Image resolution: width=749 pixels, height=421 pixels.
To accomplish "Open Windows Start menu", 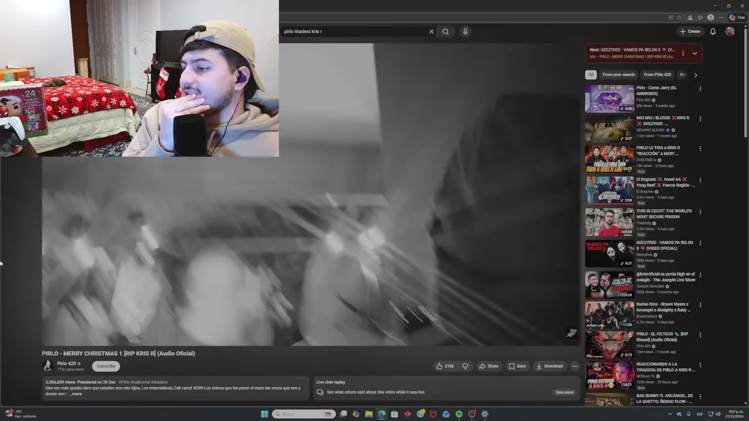I will pyautogui.click(x=264, y=414).
